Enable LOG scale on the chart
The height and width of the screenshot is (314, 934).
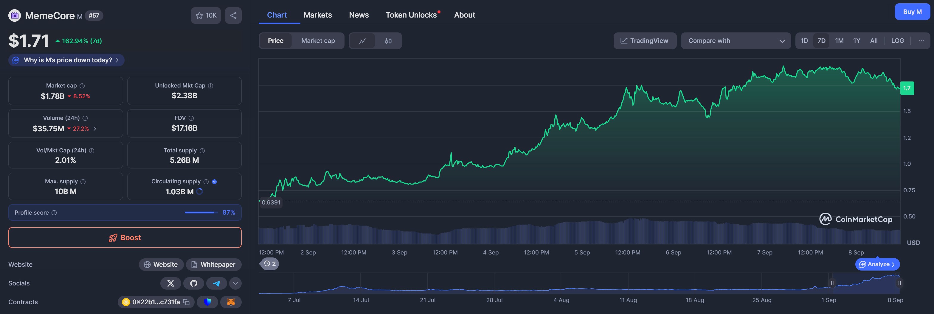[x=897, y=41]
